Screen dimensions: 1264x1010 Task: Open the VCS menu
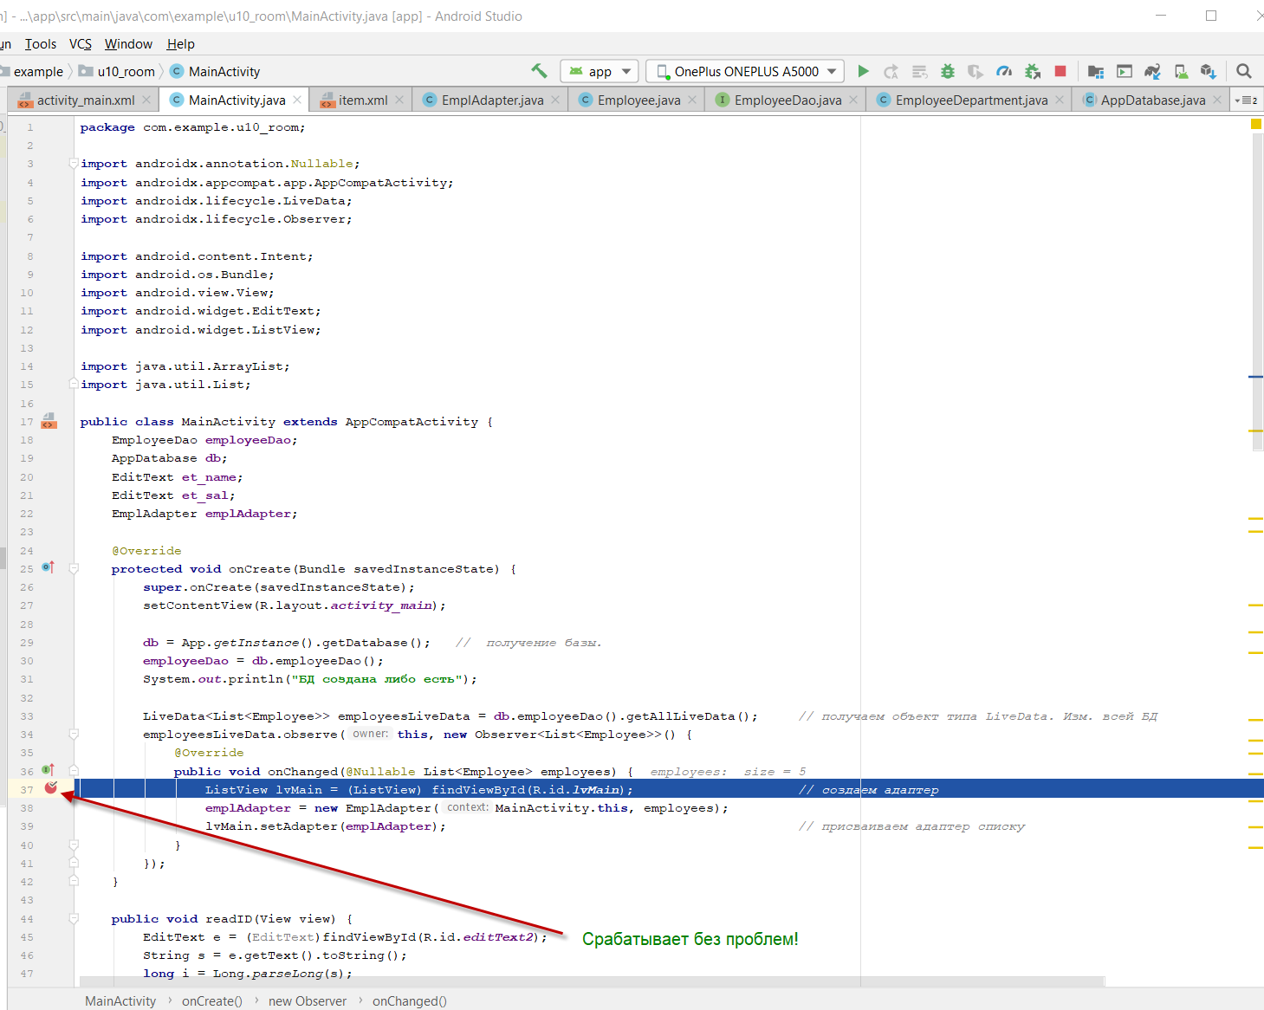[81, 44]
